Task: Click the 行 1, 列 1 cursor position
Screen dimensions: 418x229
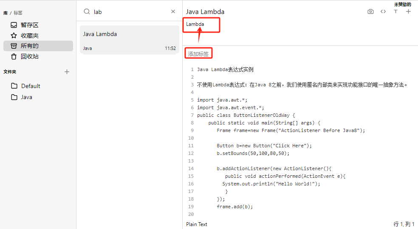Action: coord(404,224)
